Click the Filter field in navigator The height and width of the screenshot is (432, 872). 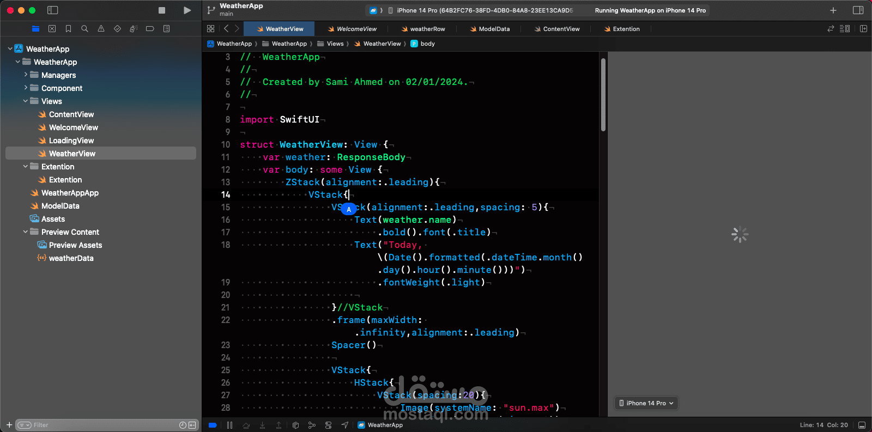[x=101, y=425]
